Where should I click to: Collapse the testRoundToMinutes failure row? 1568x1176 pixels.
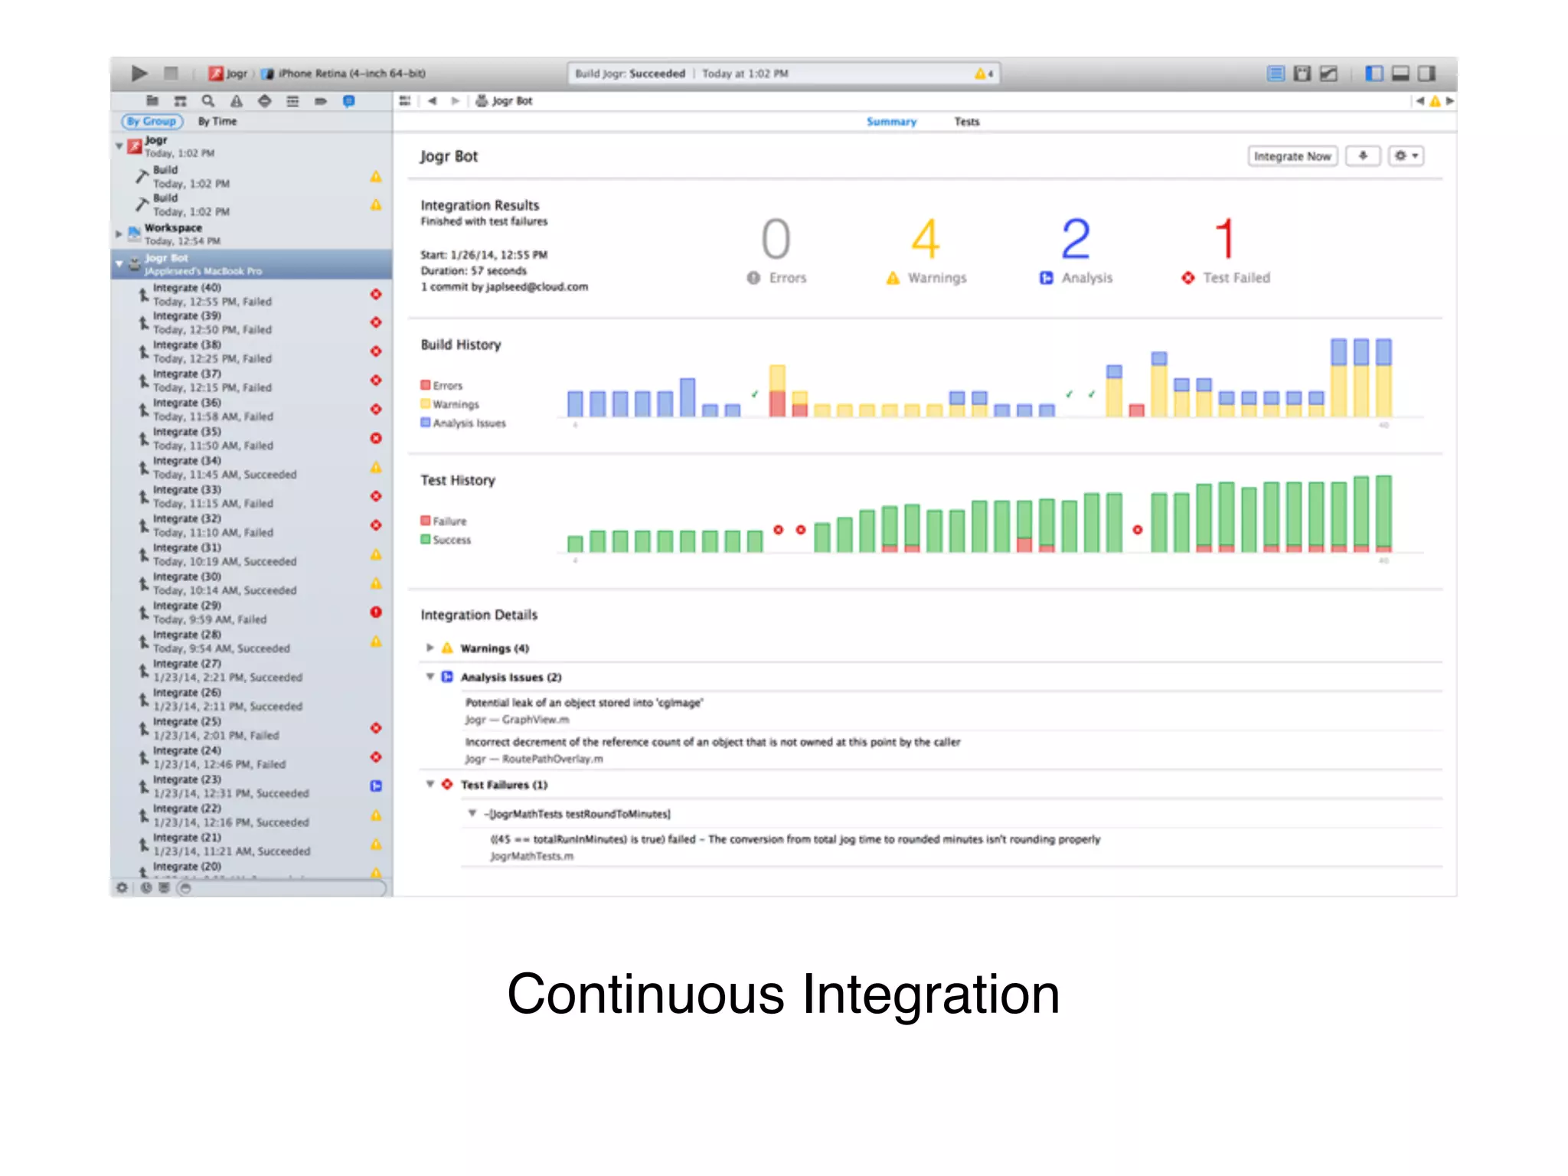472,813
